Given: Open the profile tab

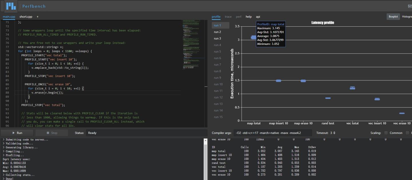Looking at the screenshot, I should 216,17.
